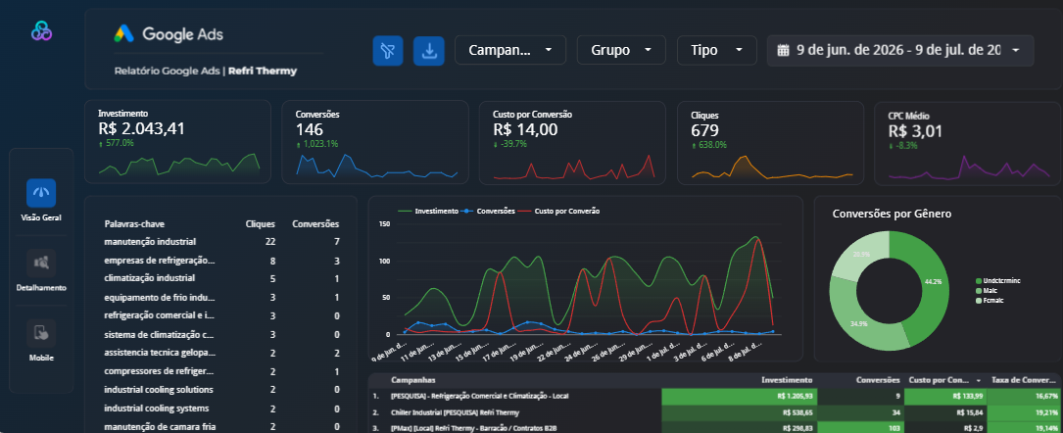The height and width of the screenshot is (433, 1063).
Task: Sort keywords by Cliques column header
Action: point(261,224)
